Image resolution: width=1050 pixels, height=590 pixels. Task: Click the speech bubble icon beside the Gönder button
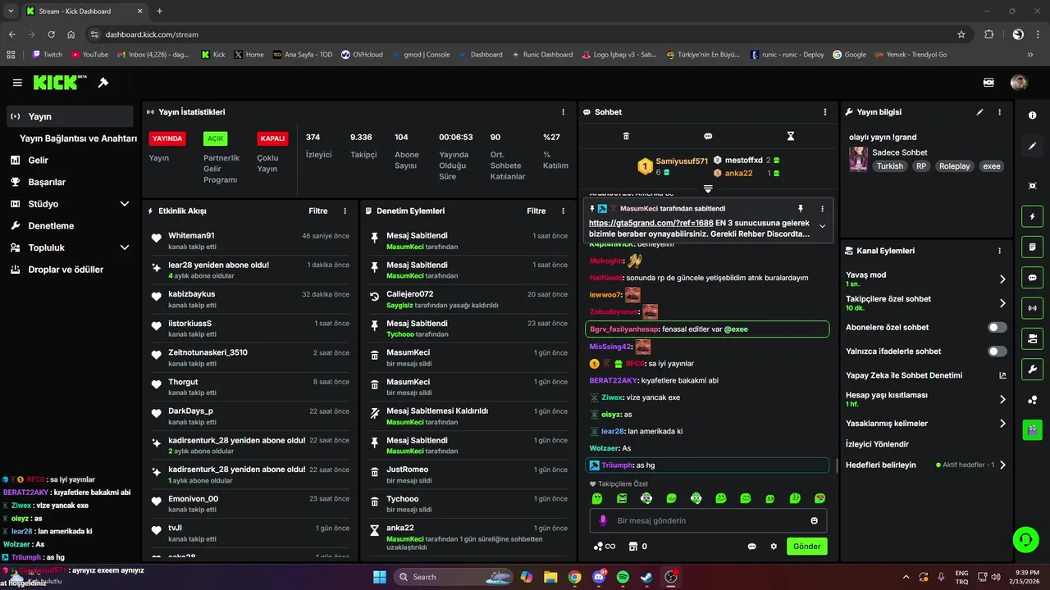pos(751,547)
